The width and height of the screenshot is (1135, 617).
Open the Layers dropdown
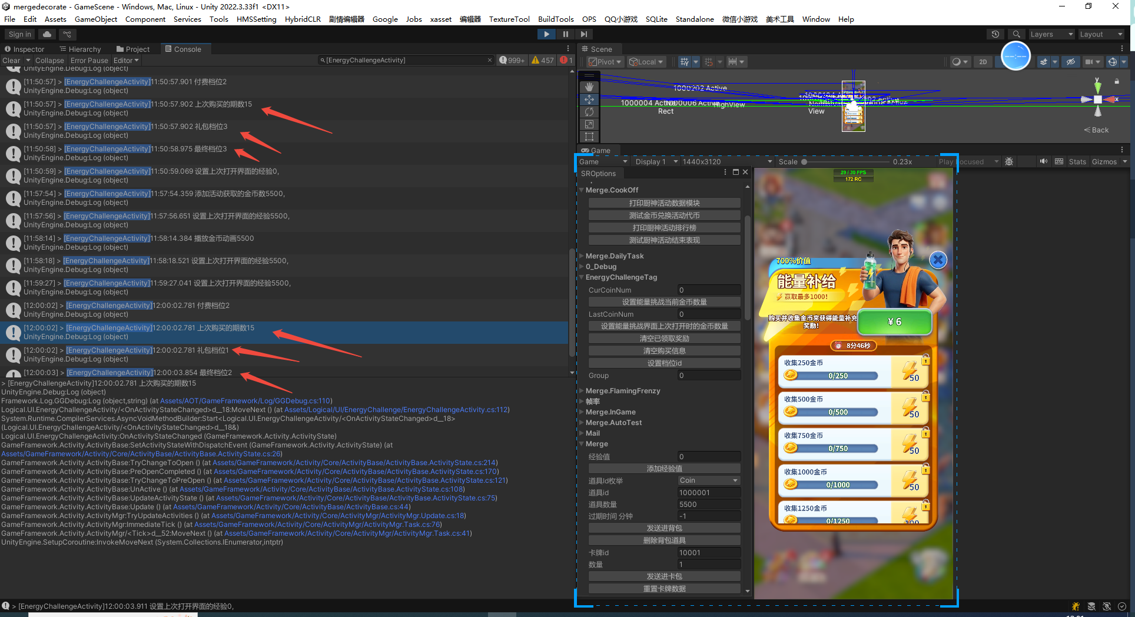click(x=1051, y=34)
